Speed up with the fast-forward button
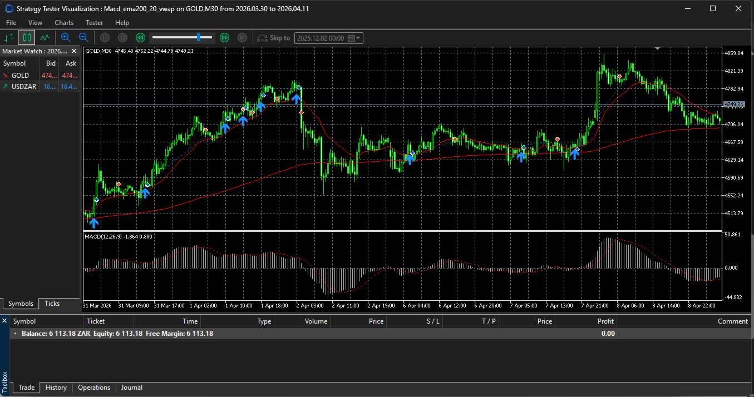Viewport: 754px width, 397px height. pyautogui.click(x=224, y=38)
